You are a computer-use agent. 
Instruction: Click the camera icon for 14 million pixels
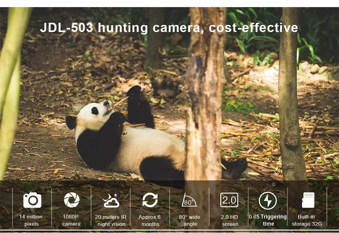[32, 200]
